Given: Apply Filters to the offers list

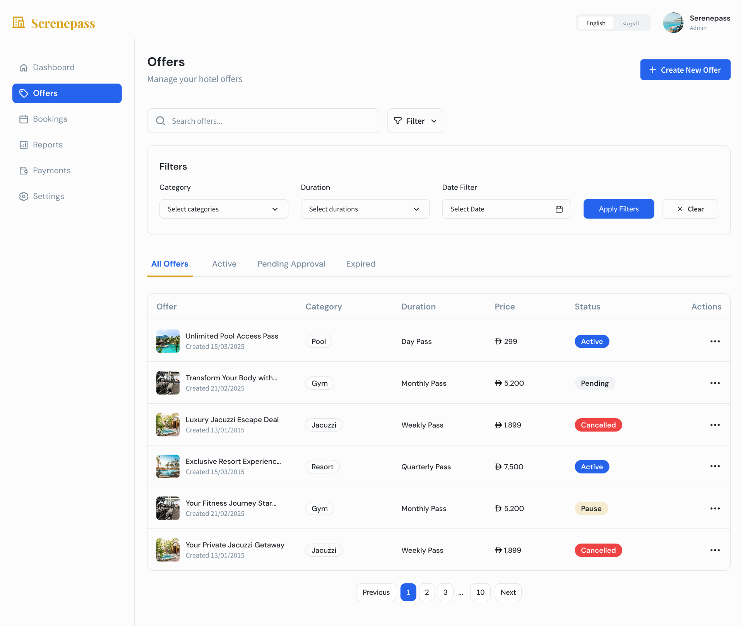Looking at the screenshot, I should click(618, 209).
